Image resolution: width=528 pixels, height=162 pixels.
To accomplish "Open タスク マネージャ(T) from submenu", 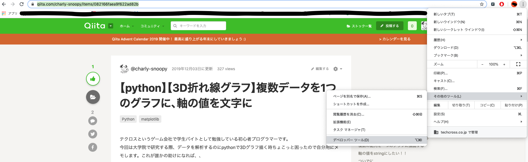I will (x=377, y=130).
